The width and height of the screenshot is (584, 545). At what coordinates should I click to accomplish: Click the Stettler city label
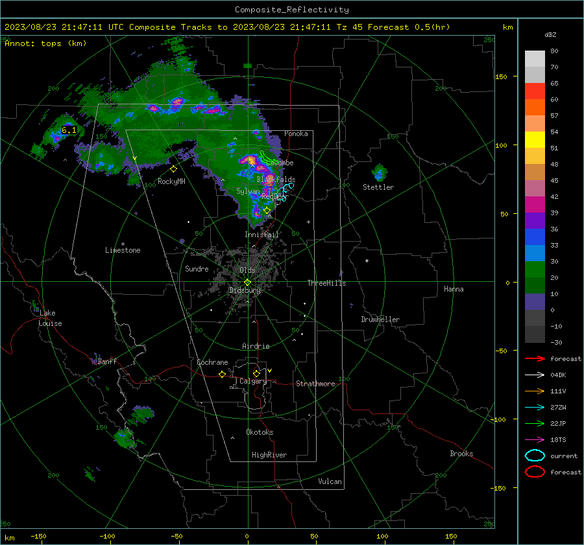pos(378,187)
